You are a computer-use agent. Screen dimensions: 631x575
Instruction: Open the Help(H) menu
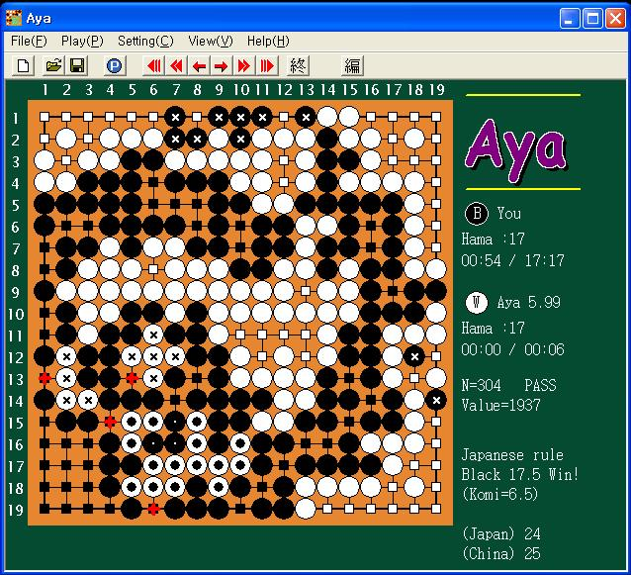[268, 42]
